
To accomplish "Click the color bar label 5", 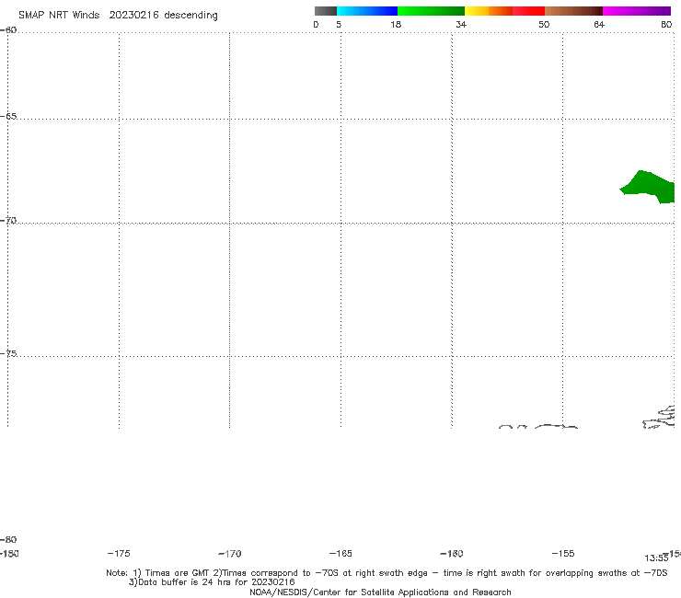I will [339, 24].
